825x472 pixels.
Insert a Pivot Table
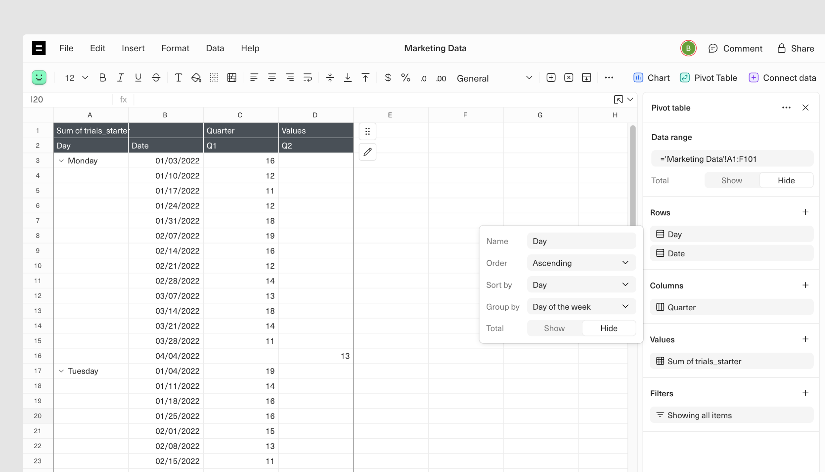click(x=709, y=78)
